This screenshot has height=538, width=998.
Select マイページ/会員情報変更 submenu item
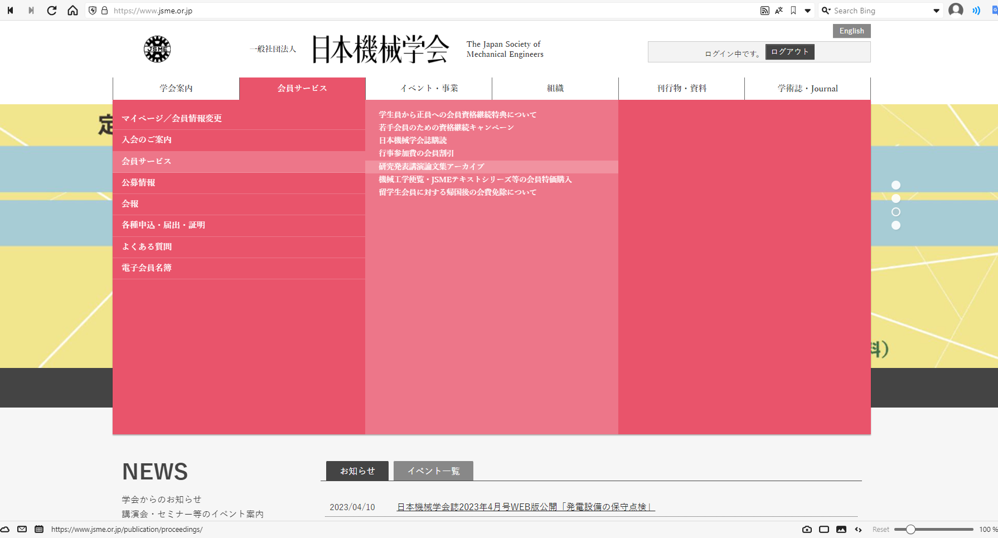pos(239,119)
